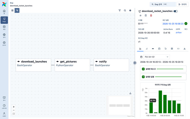Select the Overview chart tab

pyautogui.click(x=140, y=49)
